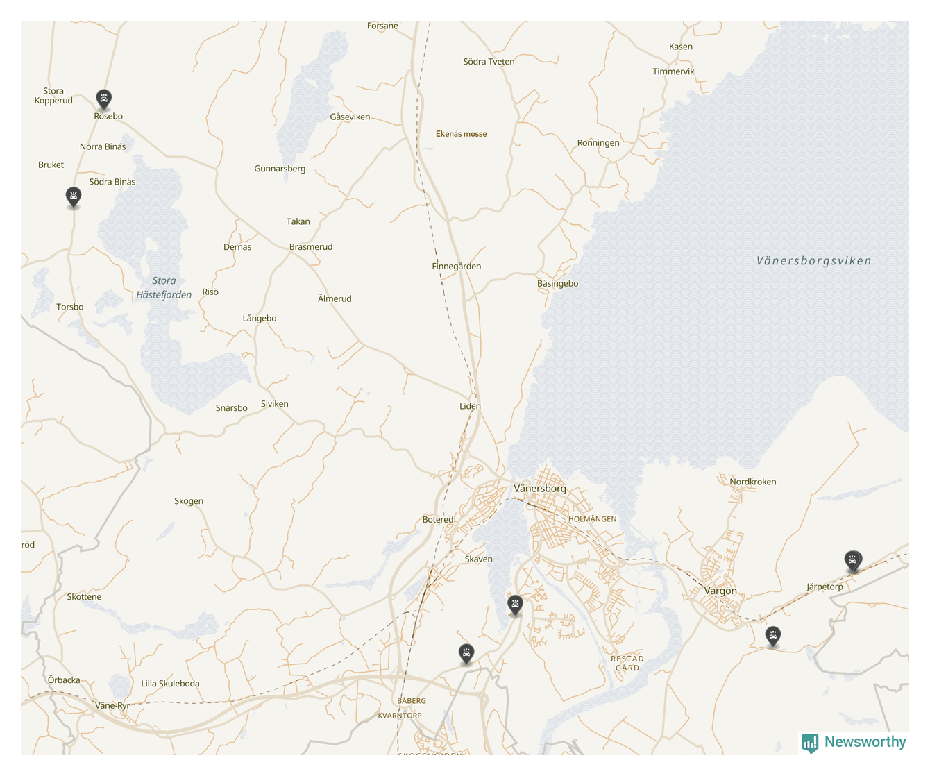This screenshot has width=930, height=776.
Task: Open the car marker southeast of Vargön
Action: tap(772, 635)
